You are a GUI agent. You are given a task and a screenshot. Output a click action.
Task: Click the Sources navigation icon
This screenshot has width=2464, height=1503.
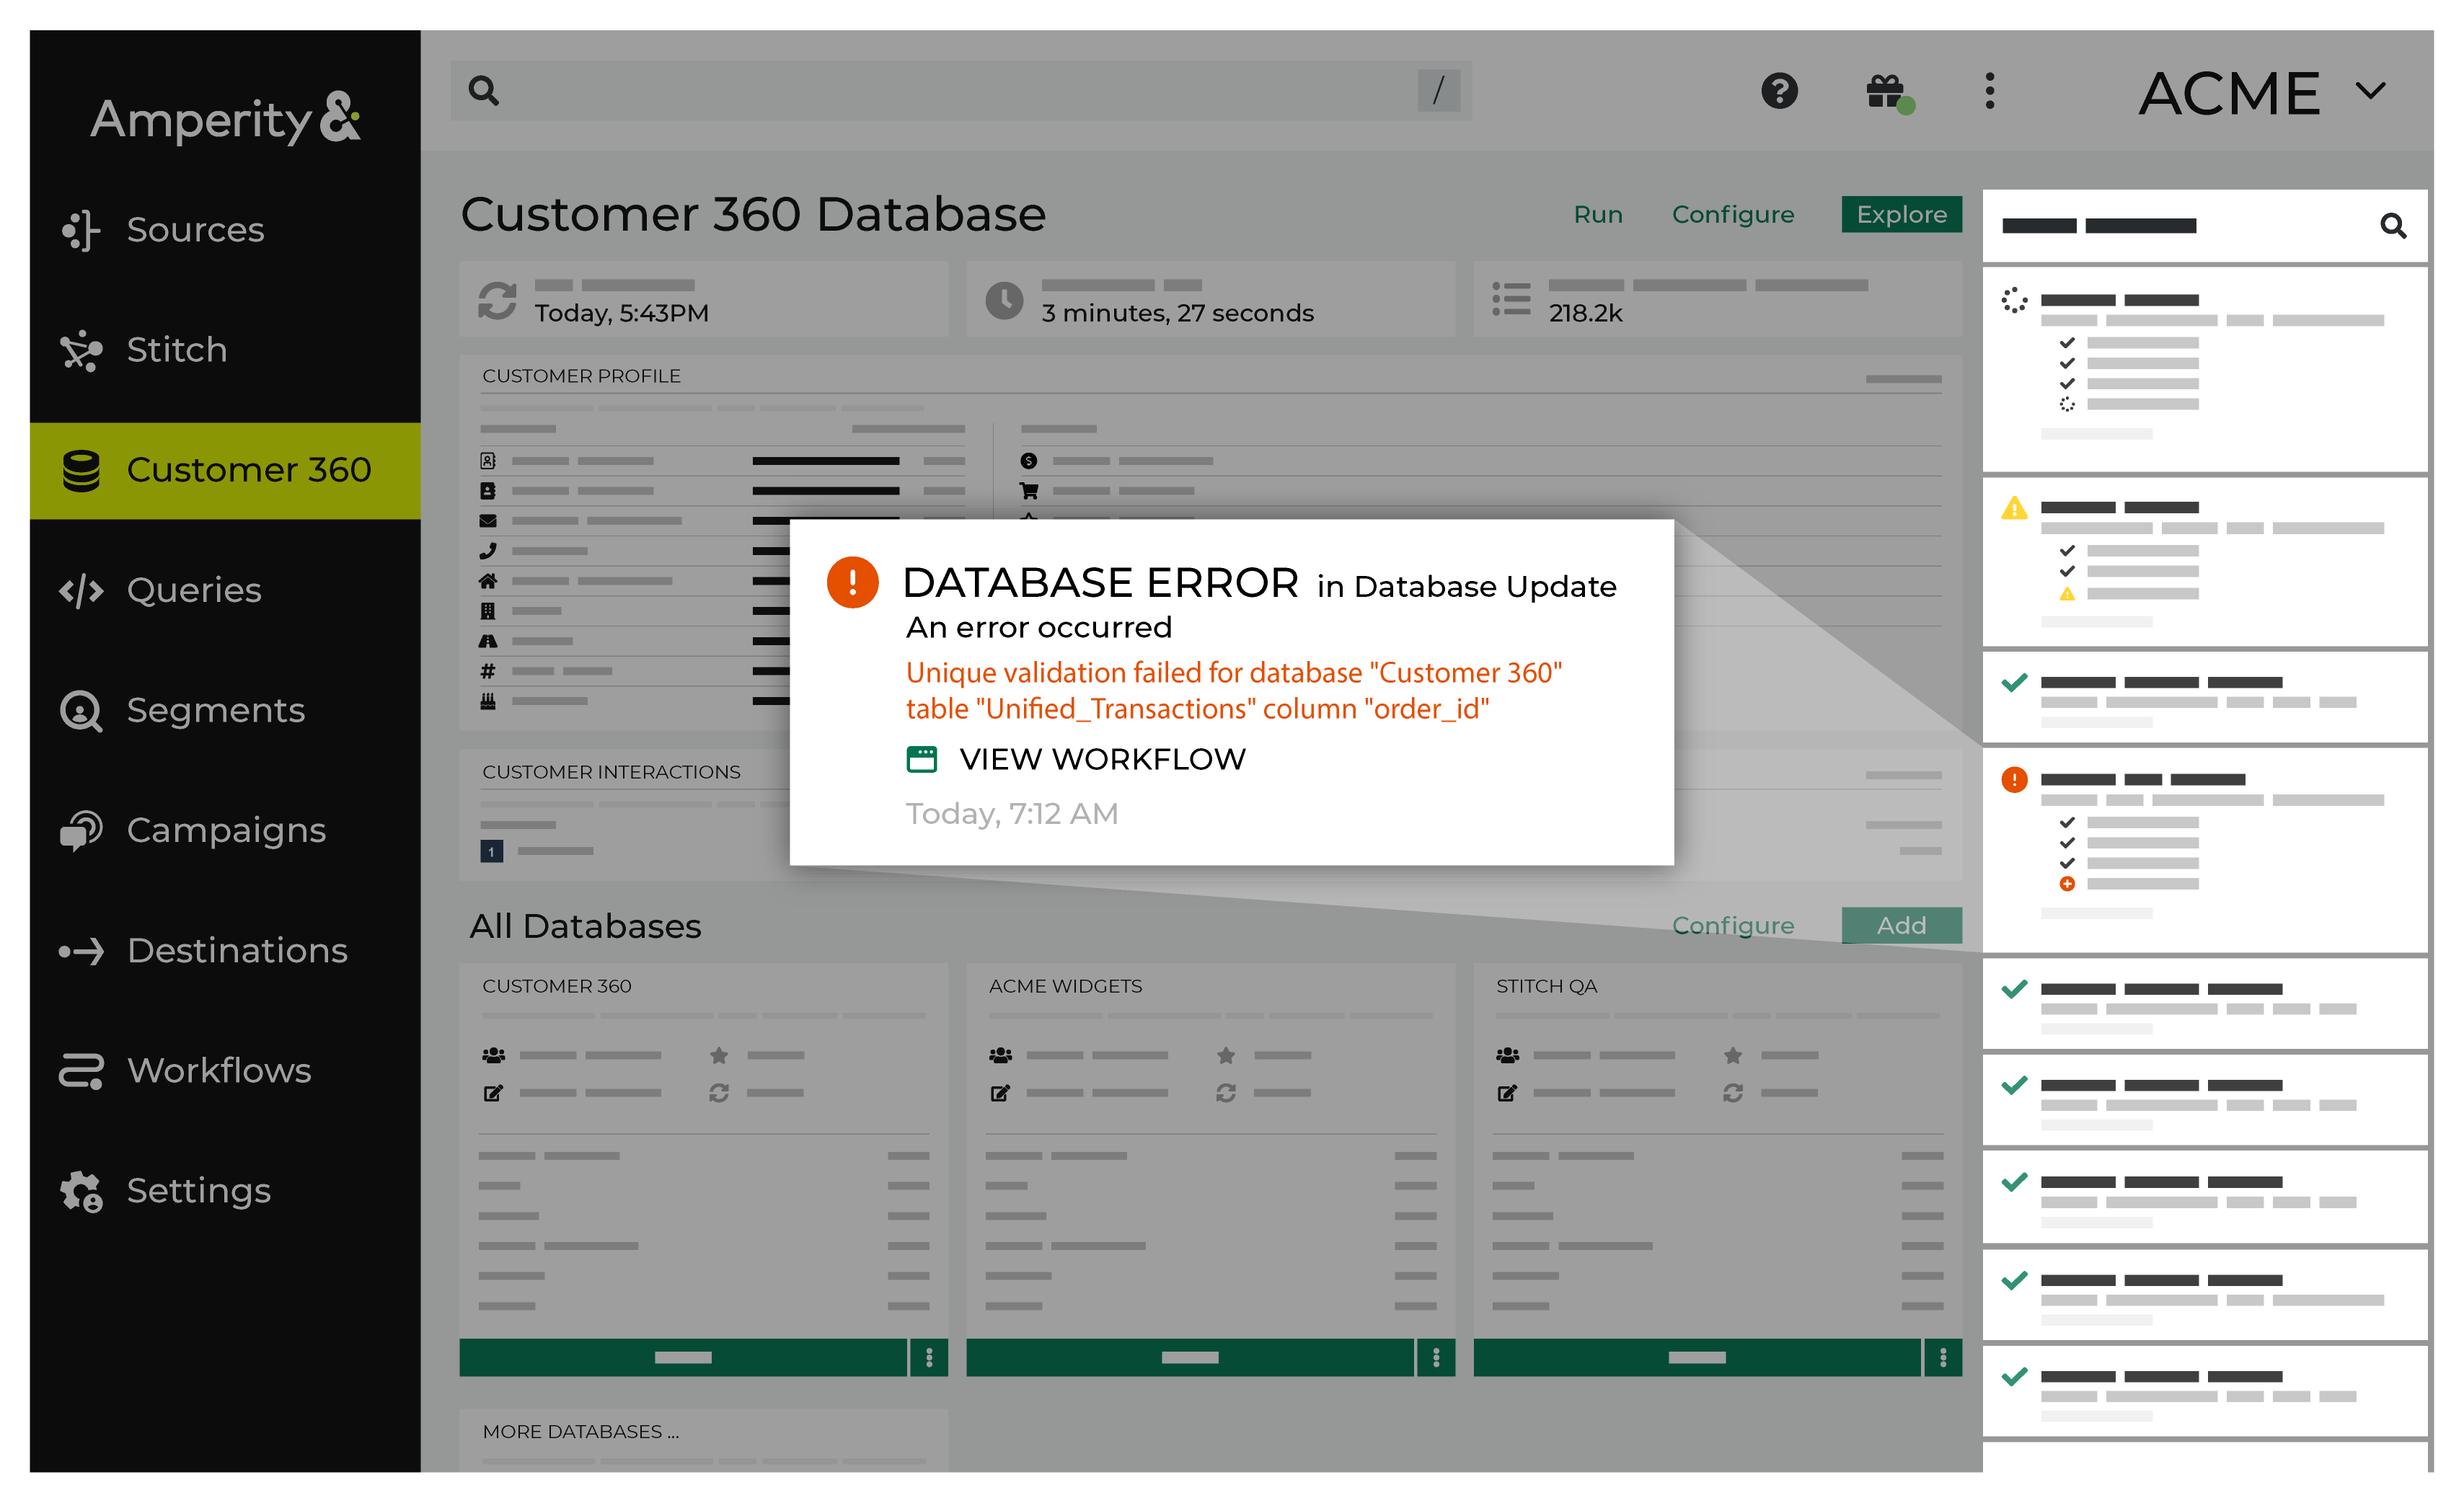coord(81,229)
